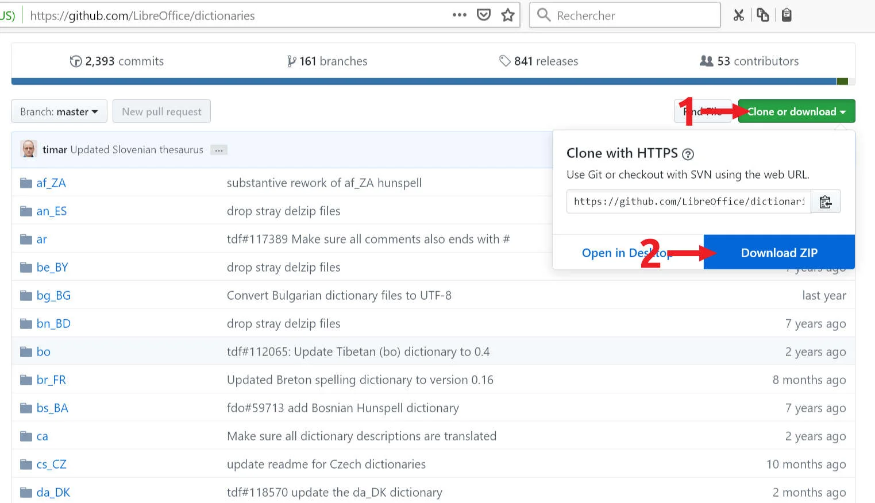The width and height of the screenshot is (875, 503).
Task: Open the bg_BG folder link
Action: pyautogui.click(x=53, y=296)
